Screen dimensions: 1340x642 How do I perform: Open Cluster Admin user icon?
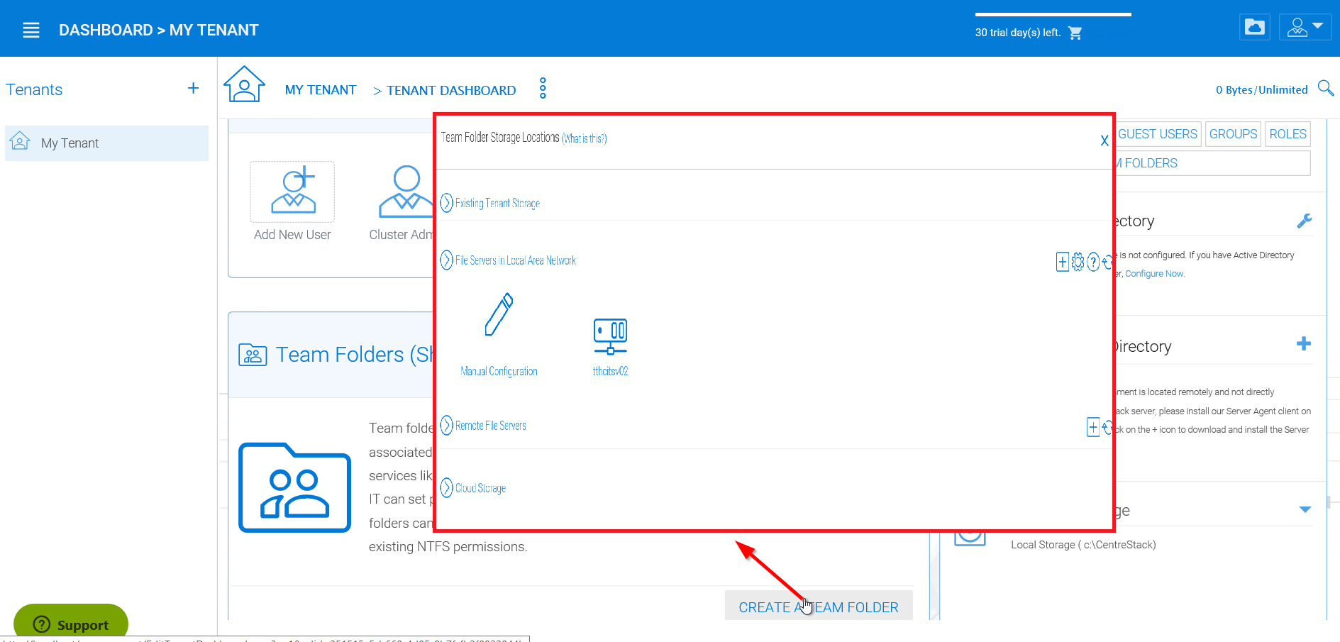tap(406, 192)
